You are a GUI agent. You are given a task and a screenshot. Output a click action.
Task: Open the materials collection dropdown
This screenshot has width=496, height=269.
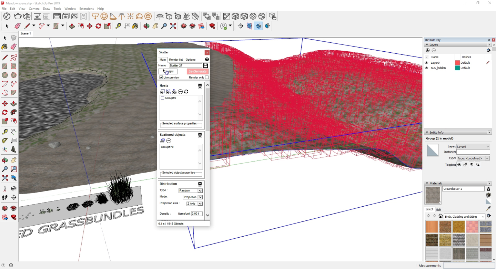(x=463, y=216)
